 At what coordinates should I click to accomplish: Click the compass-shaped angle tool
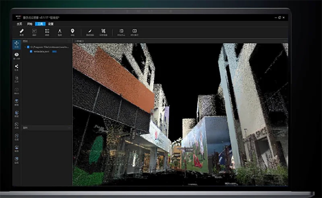click(x=60, y=31)
